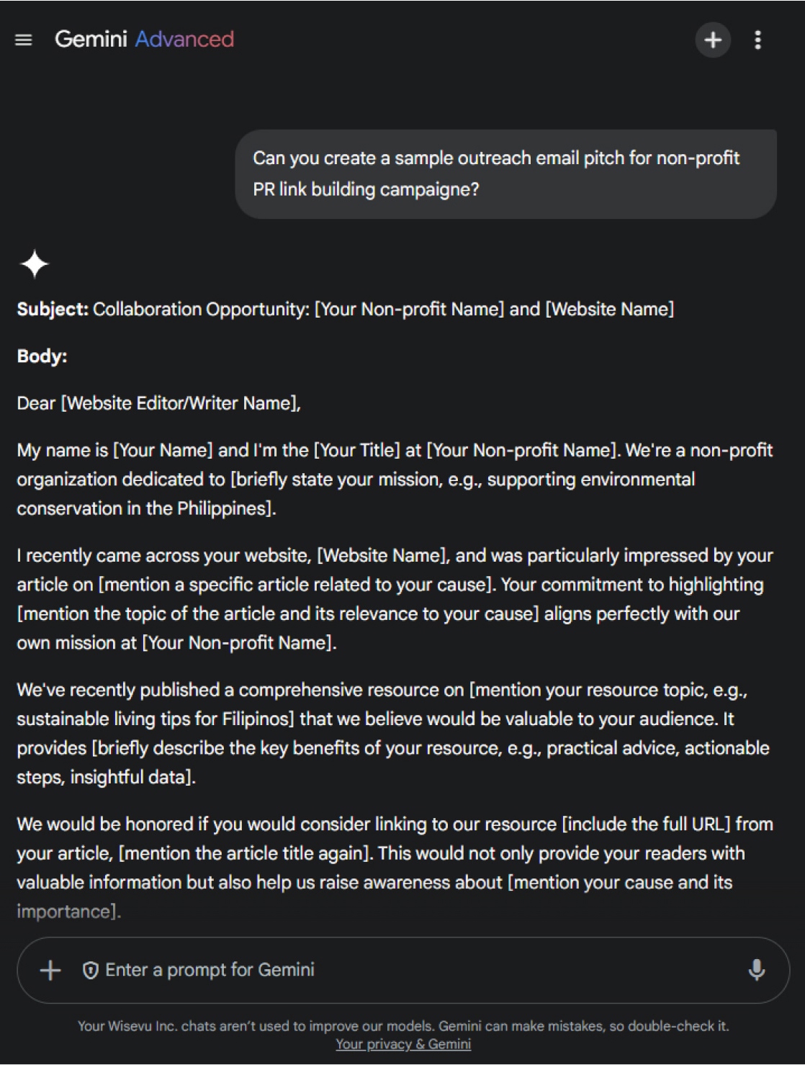Click the 'Gemini' wordmark in the header
This screenshot has width=805, height=1065.
point(91,39)
